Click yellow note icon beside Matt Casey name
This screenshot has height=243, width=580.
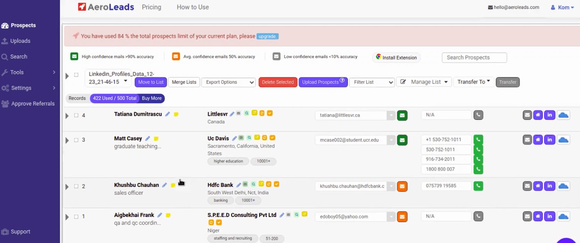click(156, 139)
